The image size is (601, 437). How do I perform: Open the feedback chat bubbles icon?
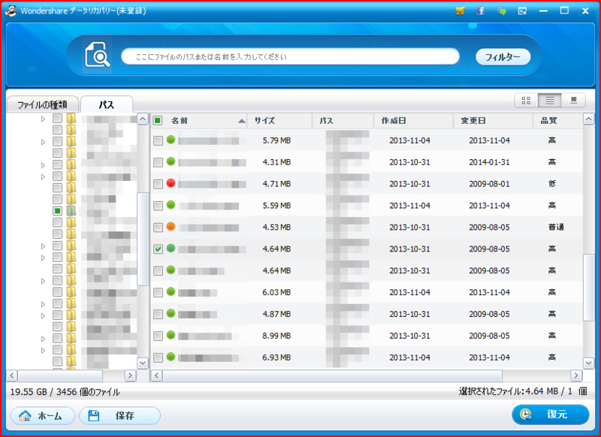click(x=501, y=11)
